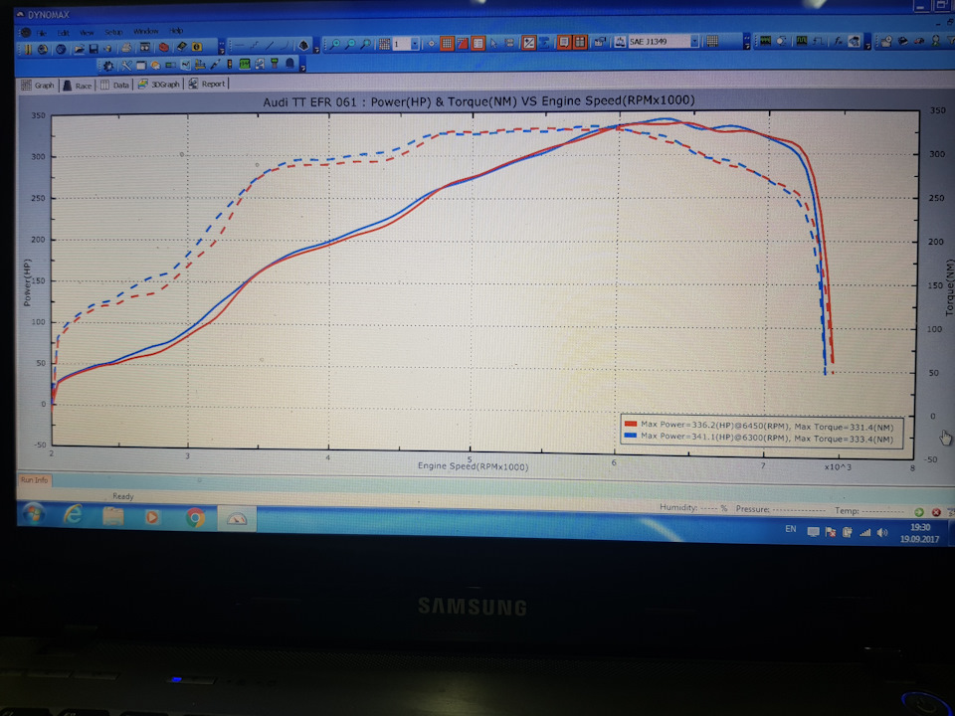Click the arrow pointer cursor tool
Viewport: 955px width, 716px height.
(494, 43)
